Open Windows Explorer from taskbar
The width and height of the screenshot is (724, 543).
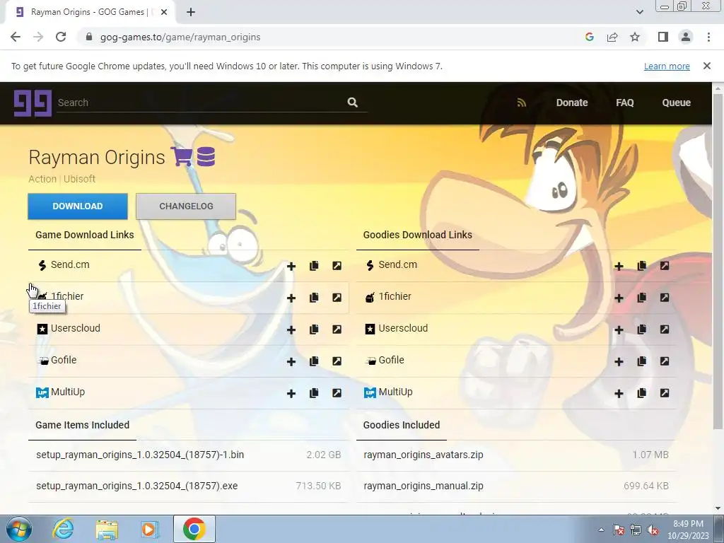(107, 529)
